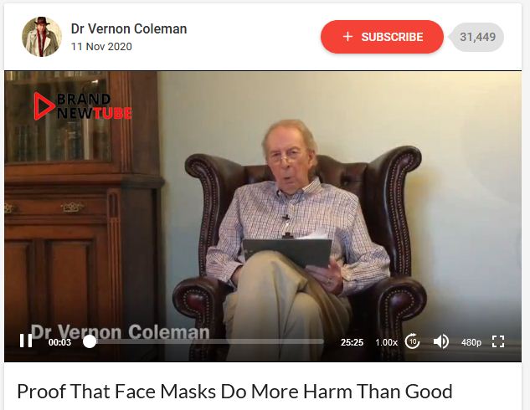Open the Dr Vernon Coleman channel avatar
Image resolution: width=530 pixels, height=410 pixels.
tap(42, 37)
